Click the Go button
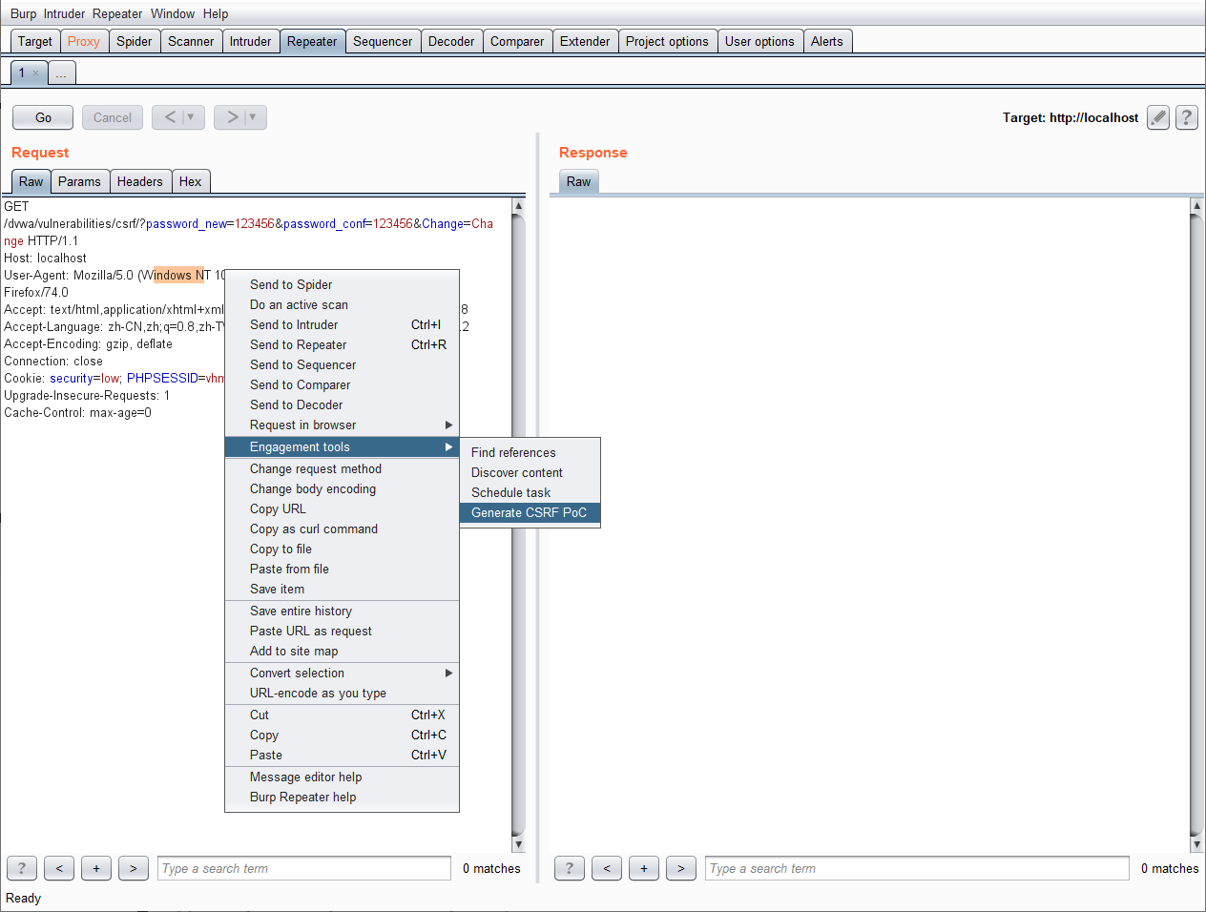This screenshot has height=912, width=1206. 43,117
